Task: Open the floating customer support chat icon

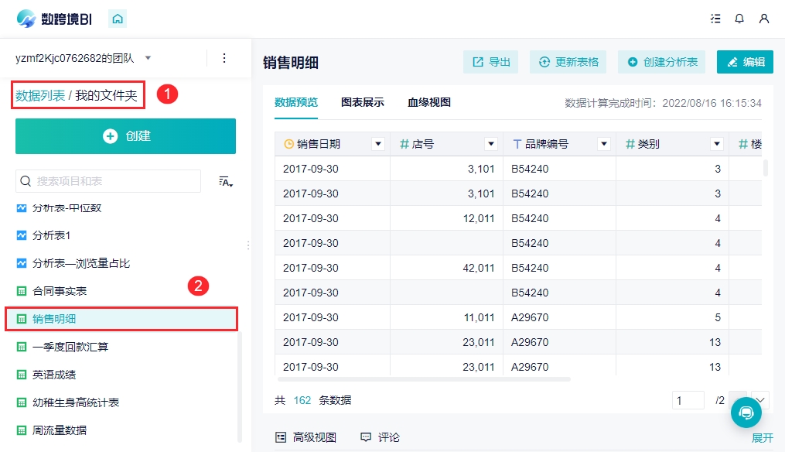Action: point(746,413)
